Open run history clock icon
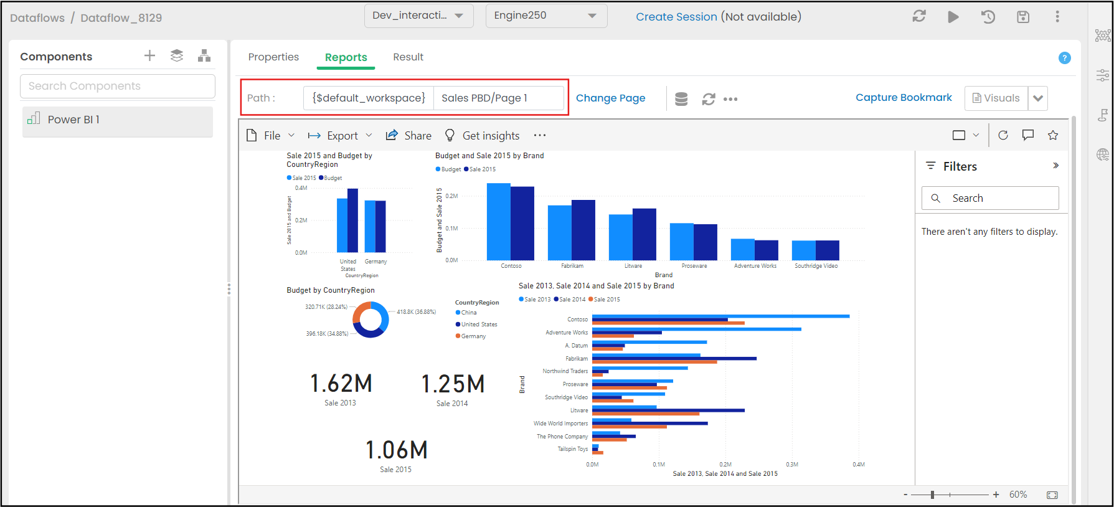The height and width of the screenshot is (507, 1114). [x=988, y=17]
